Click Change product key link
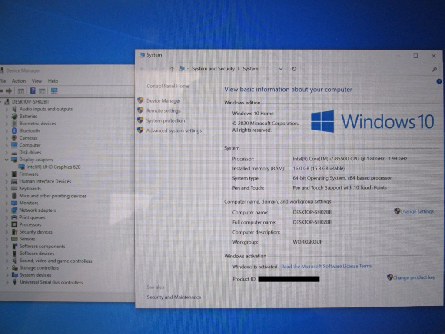Screen dimensions: 445x334 tap(414, 277)
